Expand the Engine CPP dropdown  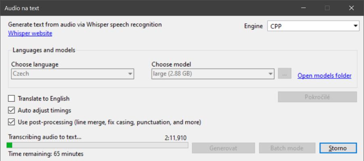click(x=313, y=26)
